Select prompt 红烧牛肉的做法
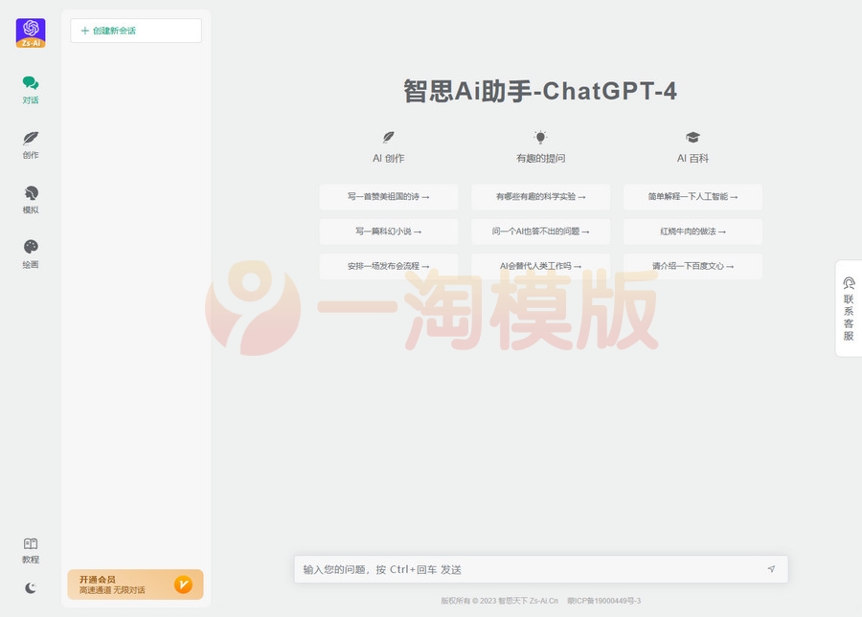The width and height of the screenshot is (862, 617). click(x=692, y=231)
